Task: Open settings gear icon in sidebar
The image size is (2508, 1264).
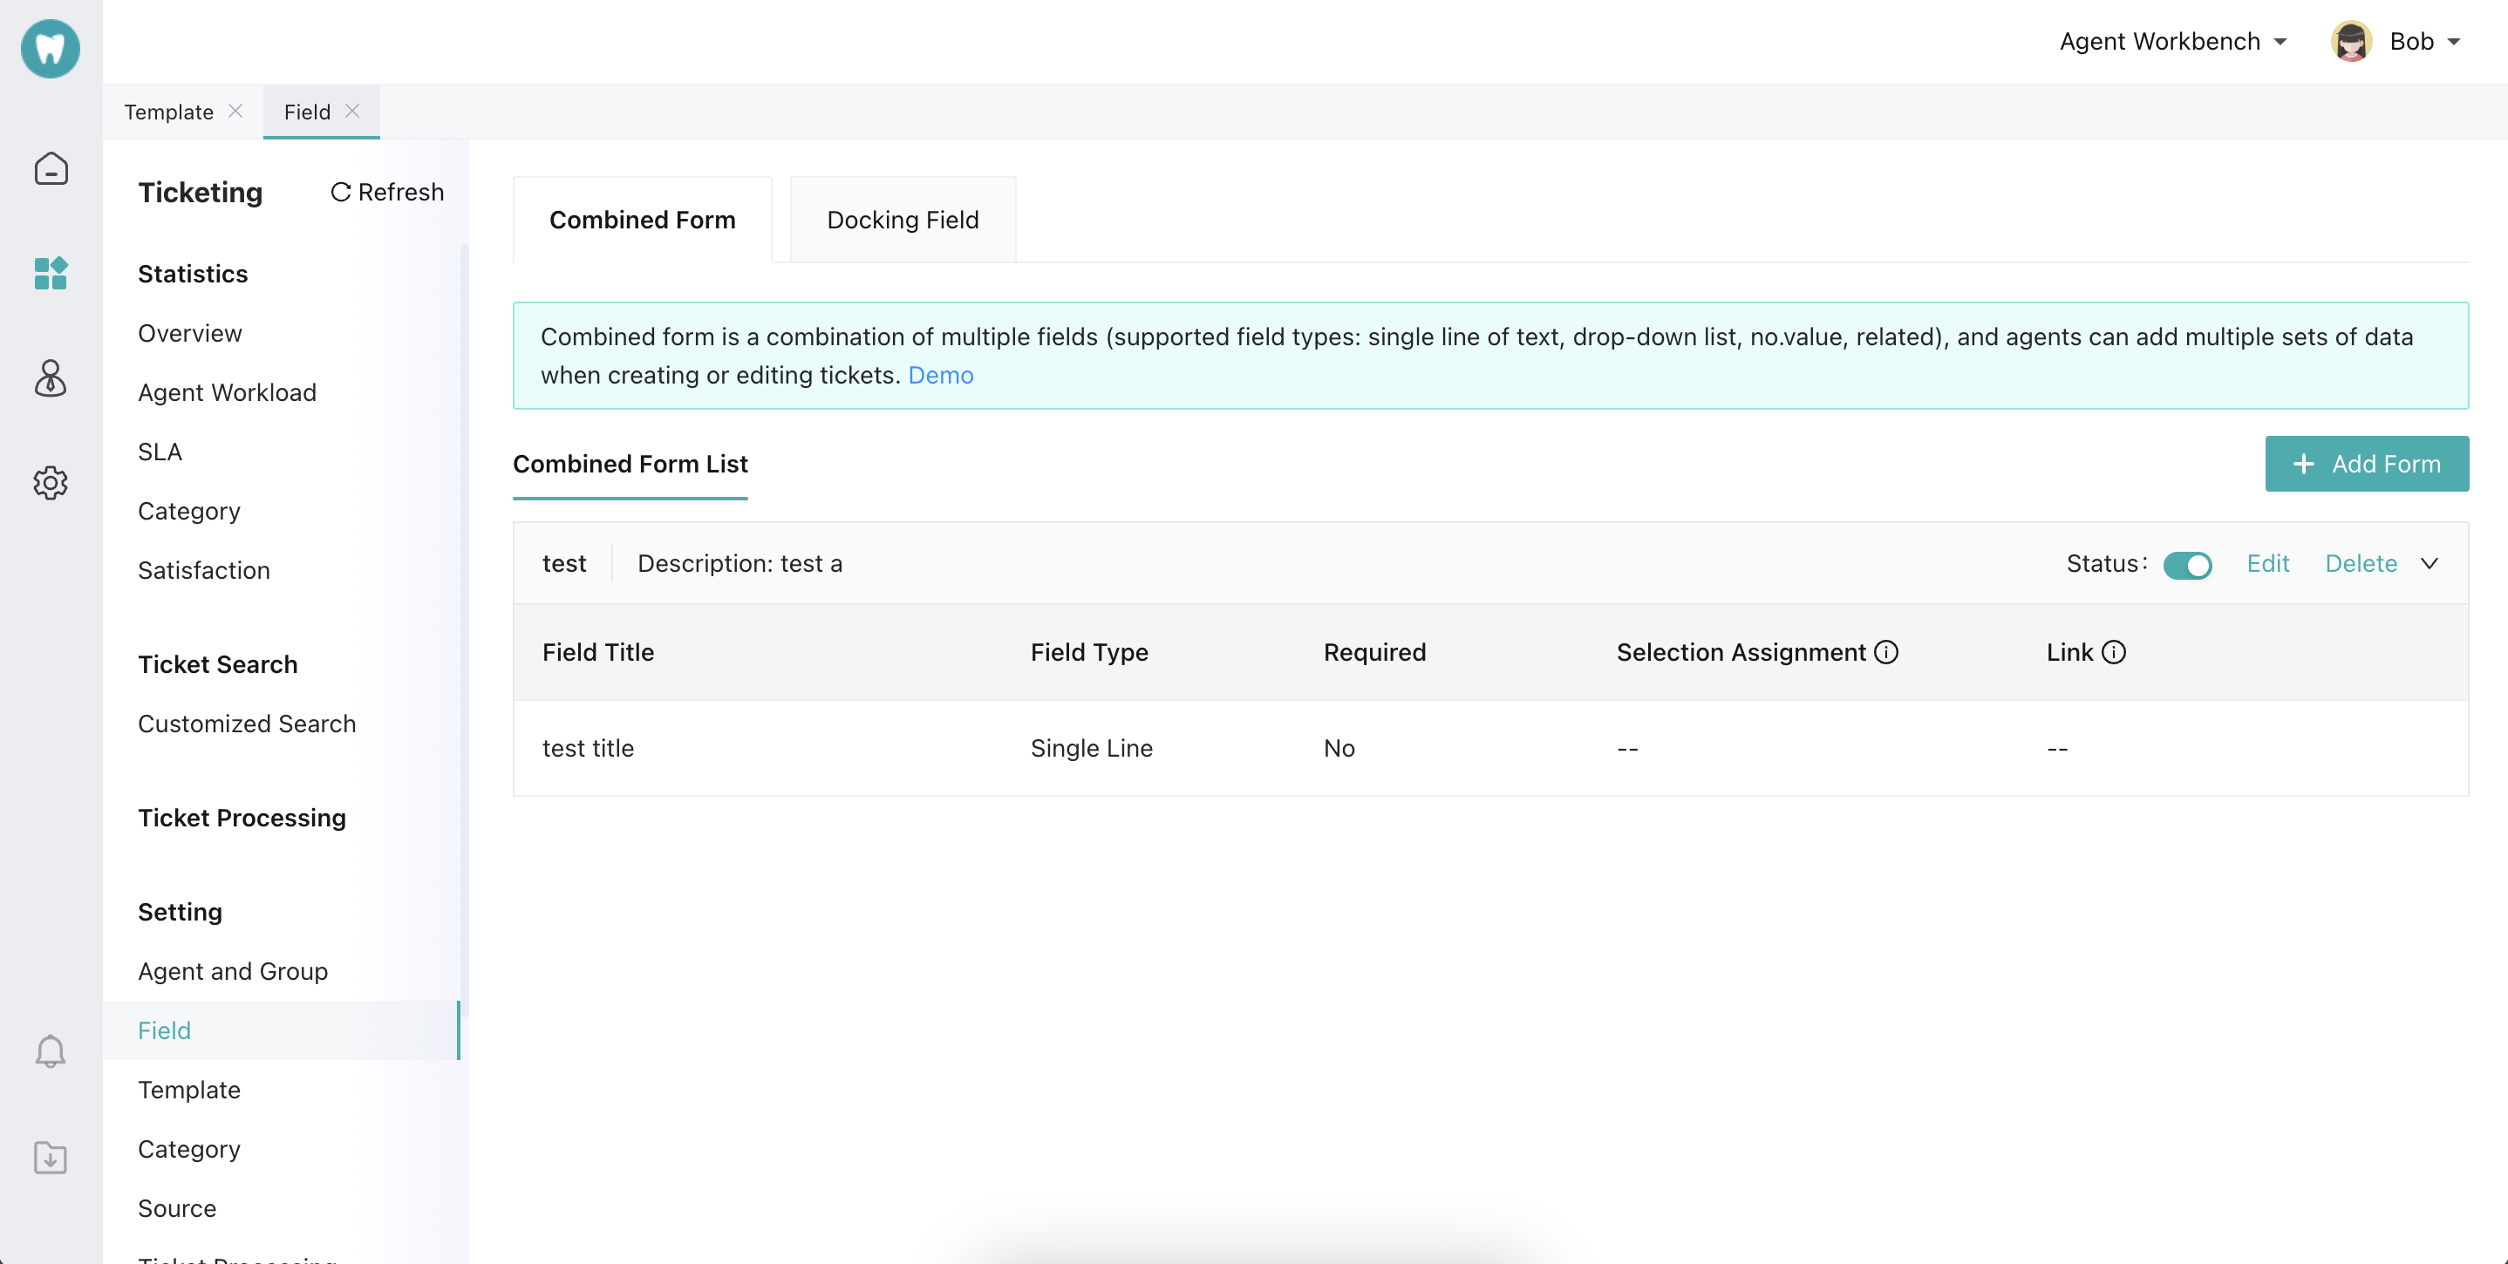Action: tap(51, 482)
